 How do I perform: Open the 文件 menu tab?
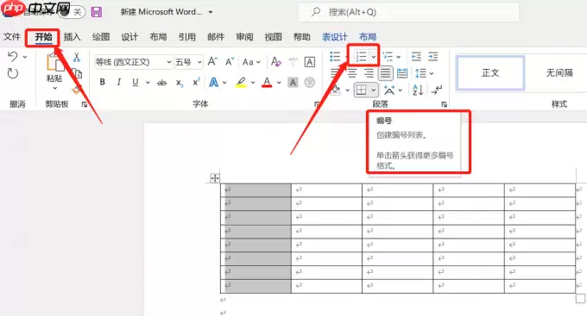(12, 37)
